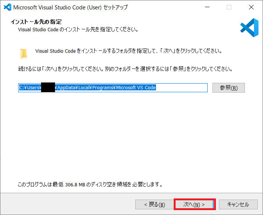Image resolution: width=263 pixels, height=215 pixels.
Task: Focus the install path input field
Action: click(113, 88)
